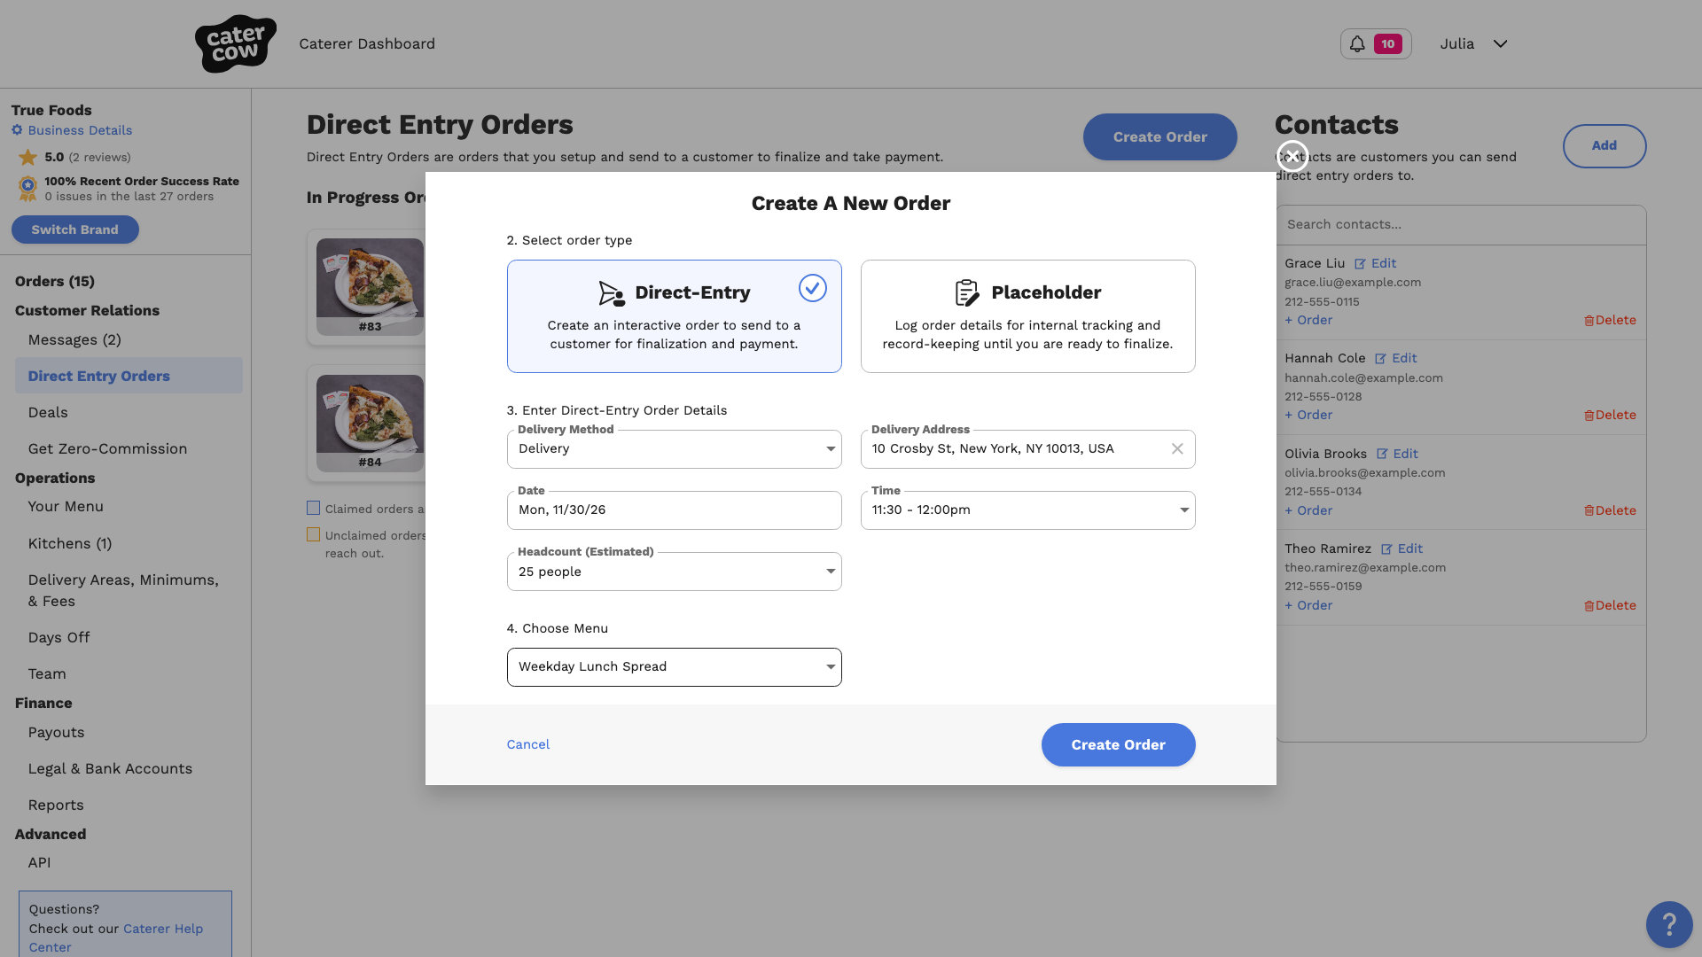The image size is (1702, 957).
Task: Open the notifications bell
Action: click(x=1376, y=43)
